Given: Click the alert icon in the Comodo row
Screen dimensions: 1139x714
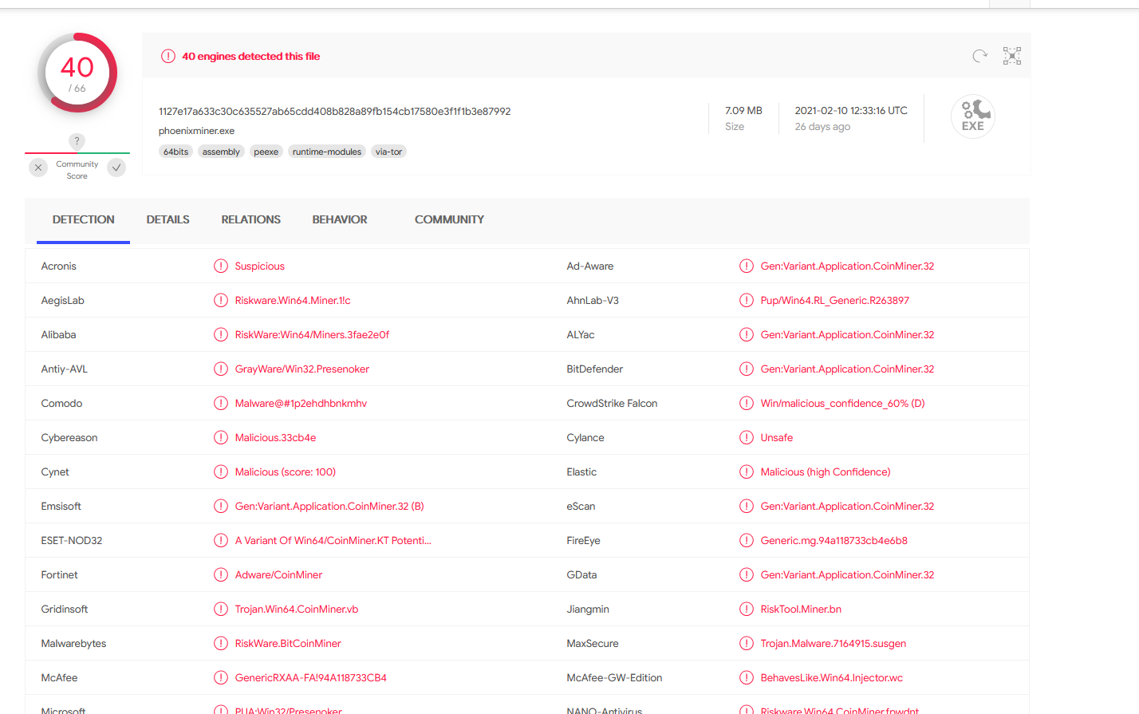Looking at the screenshot, I should [x=221, y=404].
